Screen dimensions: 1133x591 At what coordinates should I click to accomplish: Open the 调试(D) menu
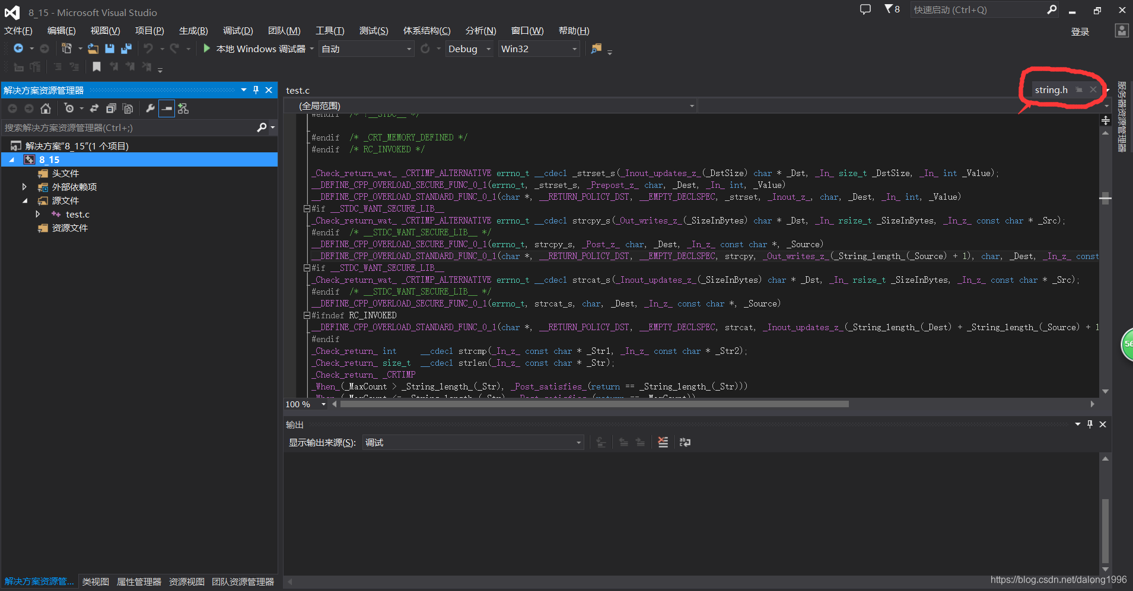coord(238,31)
